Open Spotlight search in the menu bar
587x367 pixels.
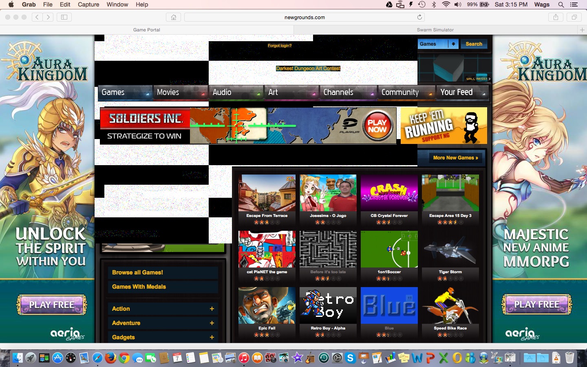point(561,4)
